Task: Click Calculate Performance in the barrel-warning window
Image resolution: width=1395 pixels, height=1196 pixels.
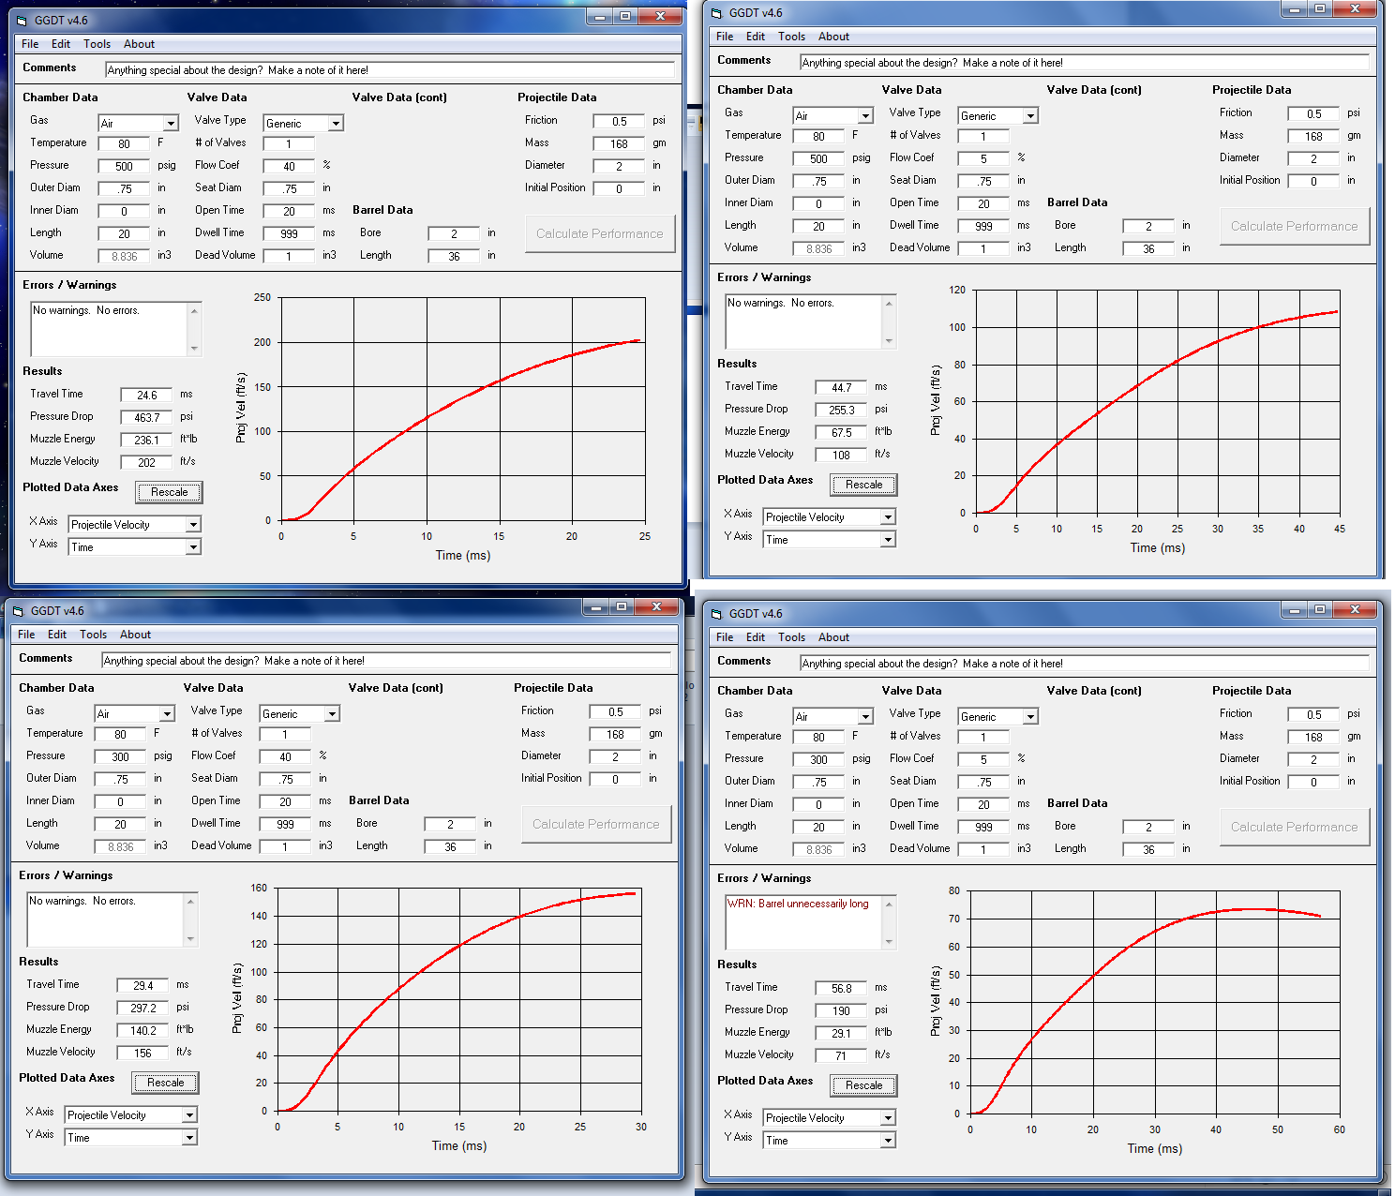Action: (1294, 827)
